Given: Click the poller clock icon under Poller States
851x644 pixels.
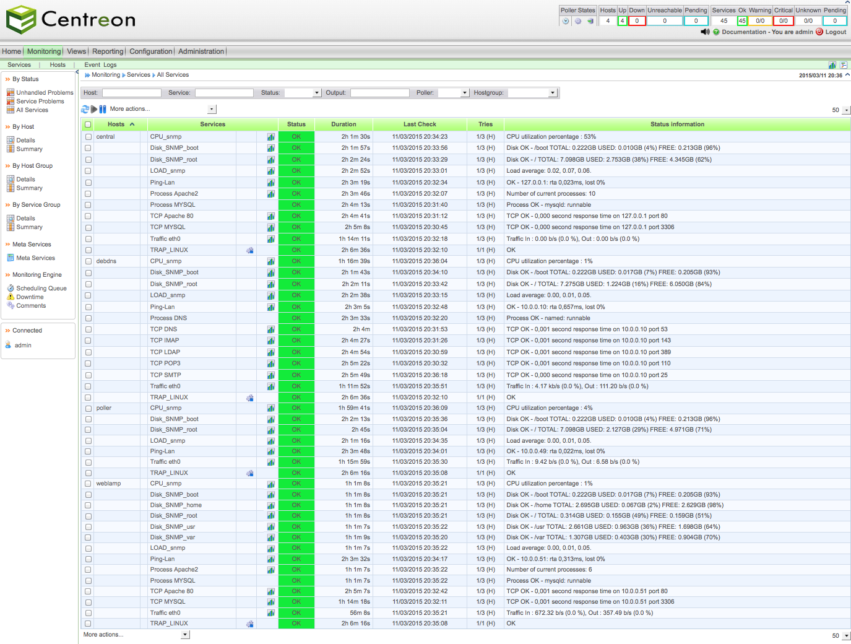Looking at the screenshot, I should click(565, 21).
